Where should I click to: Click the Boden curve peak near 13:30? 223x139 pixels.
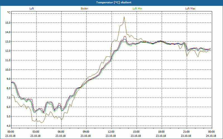124,17
